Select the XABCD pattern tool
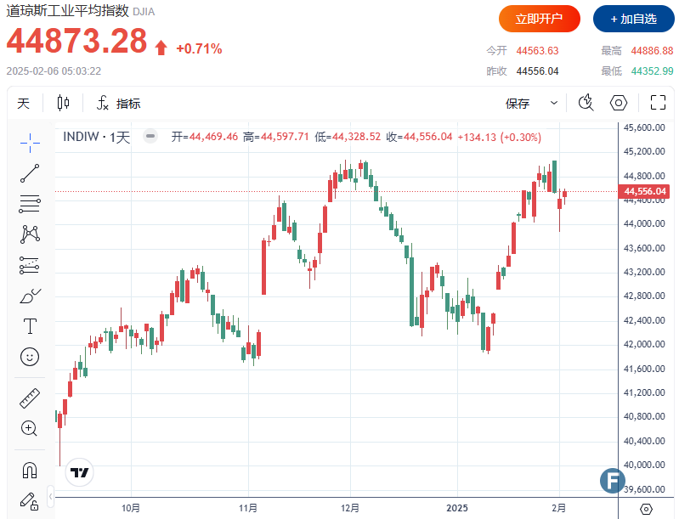 click(x=30, y=234)
